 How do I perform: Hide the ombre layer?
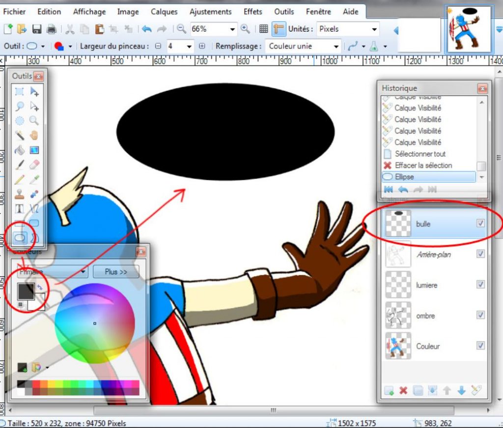(x=481, y=315)
